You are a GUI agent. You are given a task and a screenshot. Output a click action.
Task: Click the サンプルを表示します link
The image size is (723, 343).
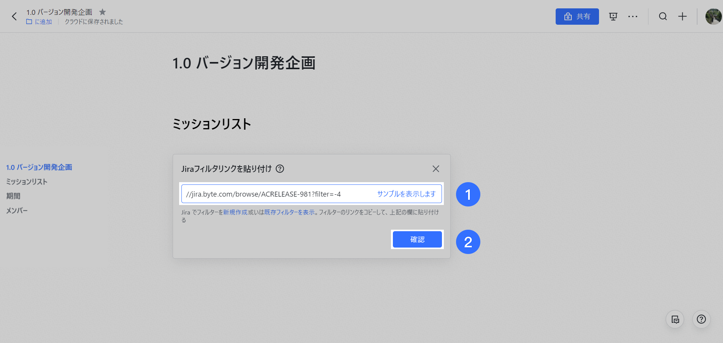(x=406, y=194)
